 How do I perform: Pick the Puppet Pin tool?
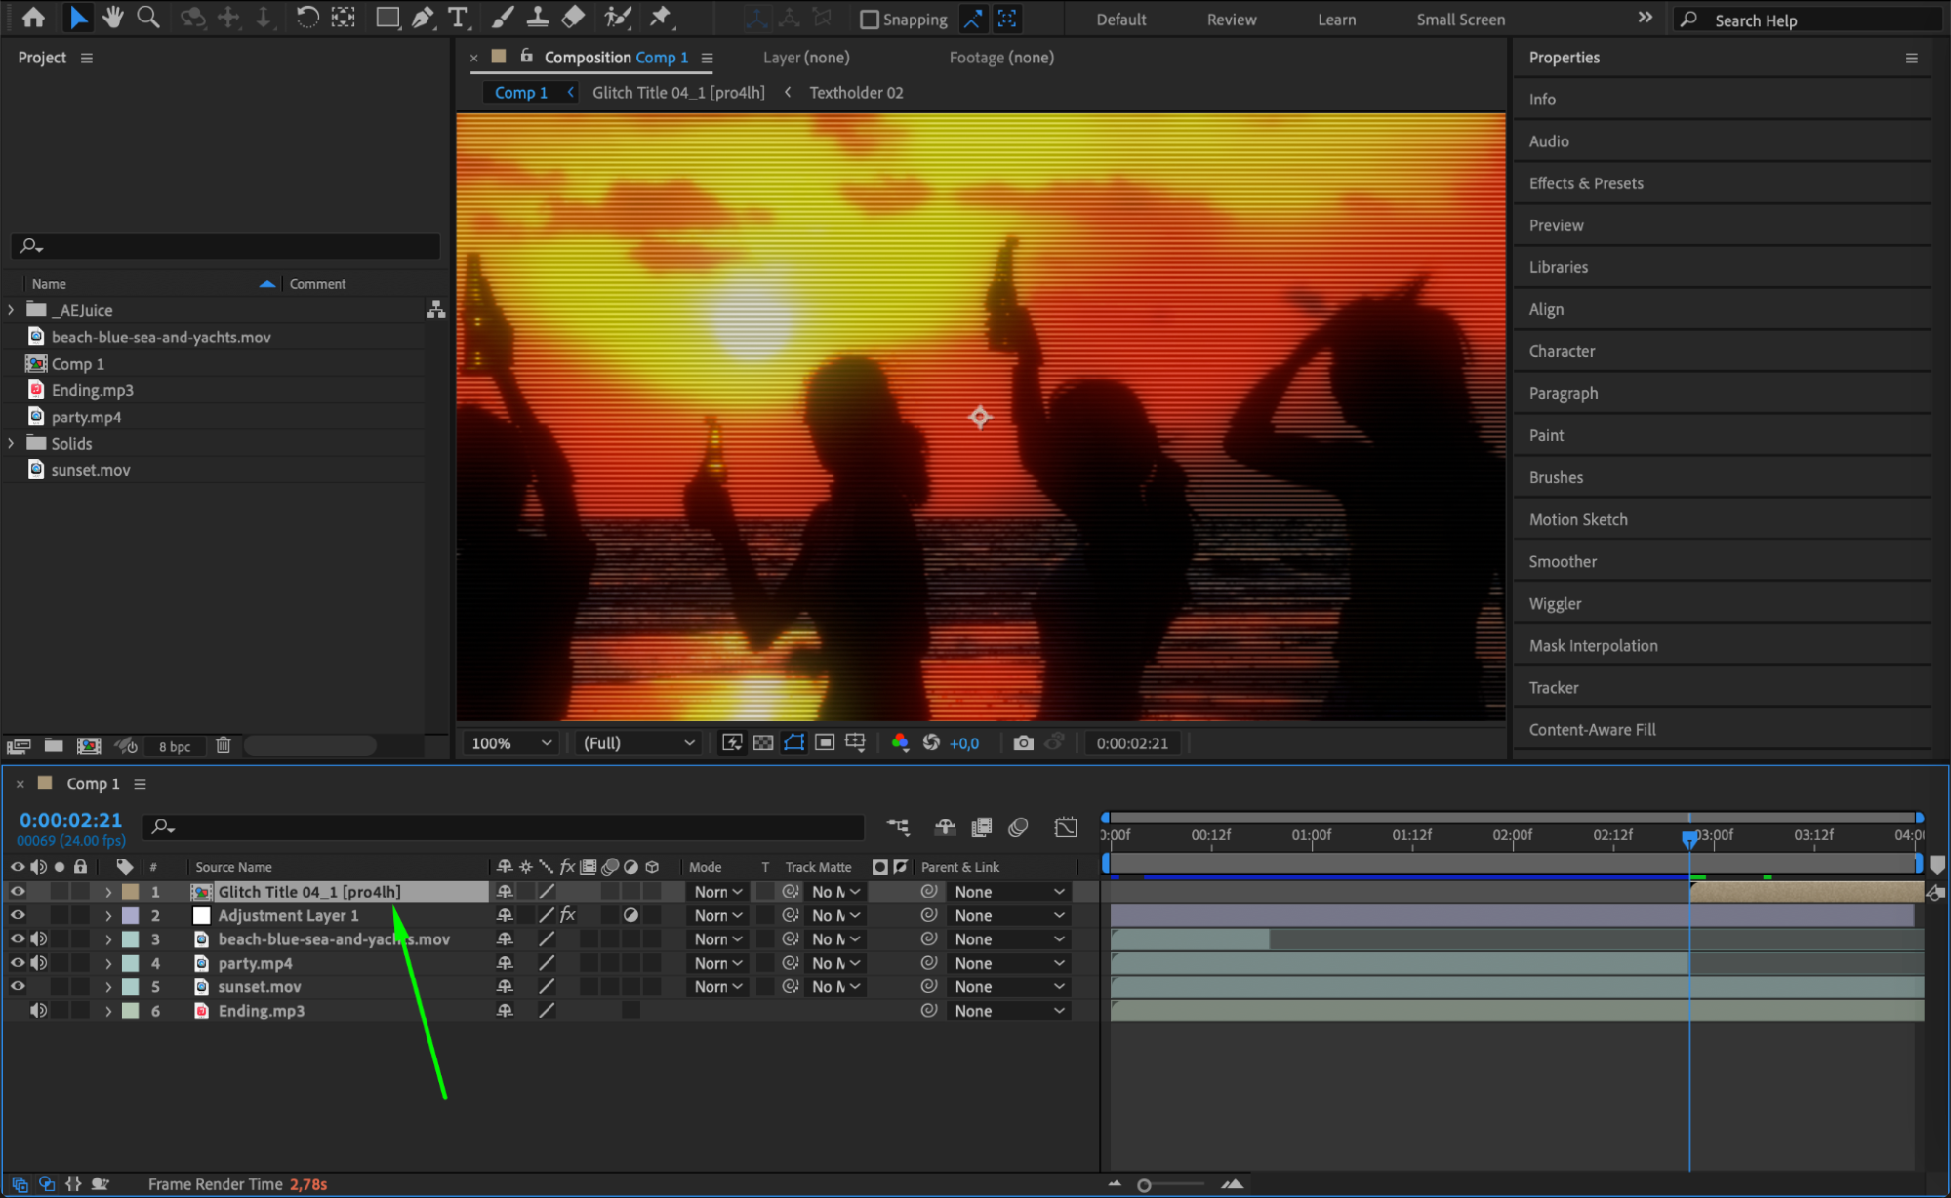pyautogui.click(x=661, y=18)
